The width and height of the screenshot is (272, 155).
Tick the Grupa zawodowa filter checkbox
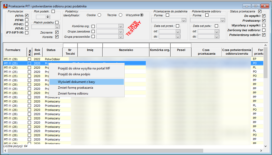[x=93, y=31]
